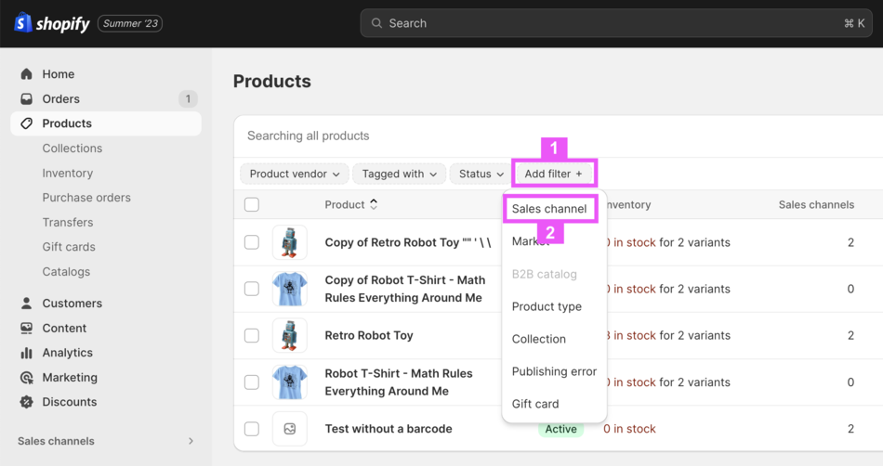Image resolution: width=883 pixels, height=466 pixels.
Task: Click the Marketing target icon
Action: 26,378
